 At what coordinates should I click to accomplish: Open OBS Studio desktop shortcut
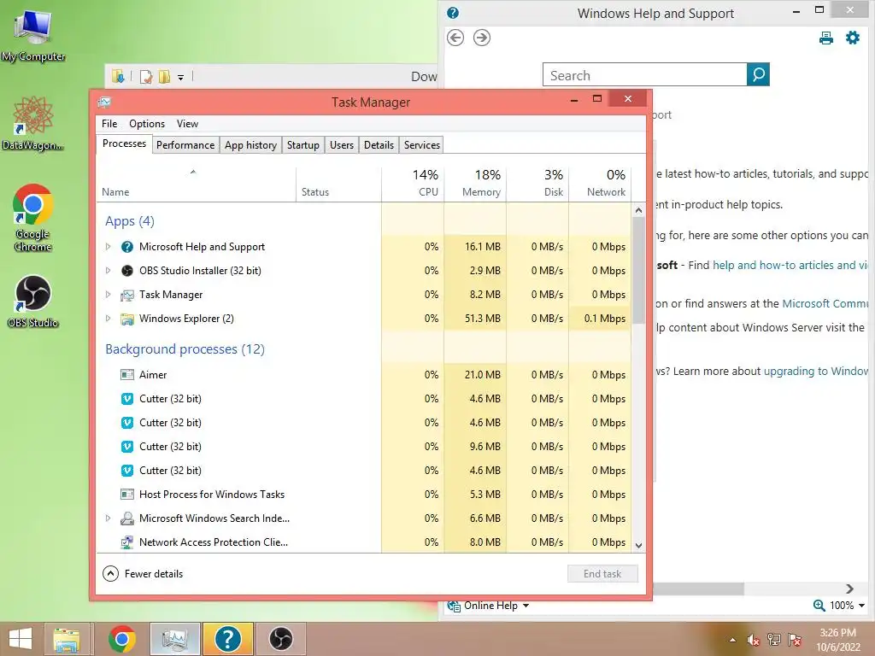click(33, 302)
